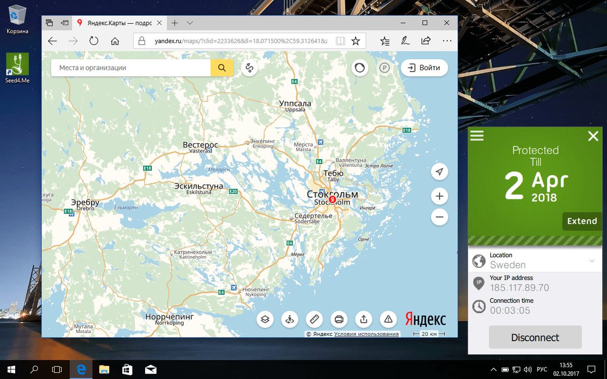Click the Stockholm red map marker
Image resolution: width=607 pixels, height=379 pixels.
[x=332, y=200]
